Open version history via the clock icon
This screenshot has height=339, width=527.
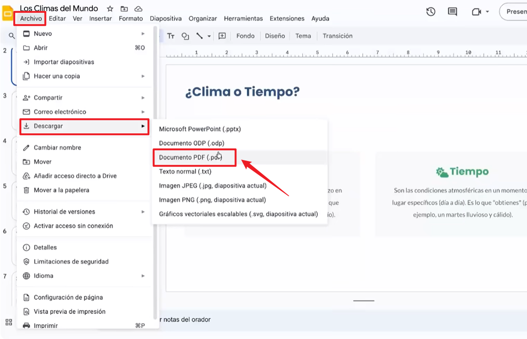[430, 12]
